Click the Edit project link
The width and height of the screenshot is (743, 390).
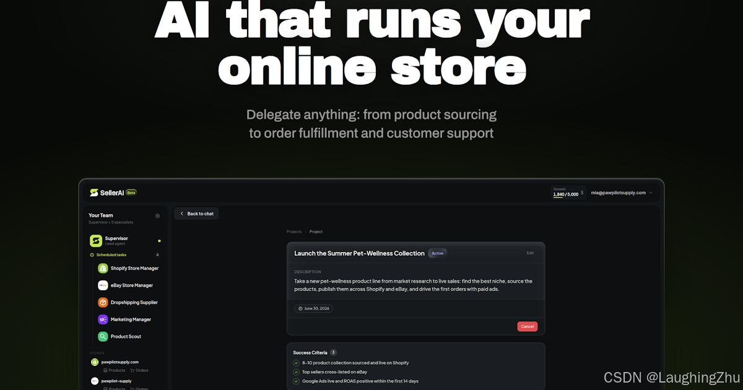coord(530,253)
